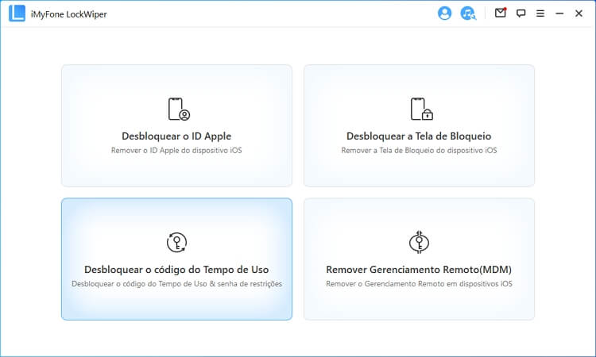Close the LockWiper window
The height and width of the screenshot is (357, 596).
coord(579,13)
